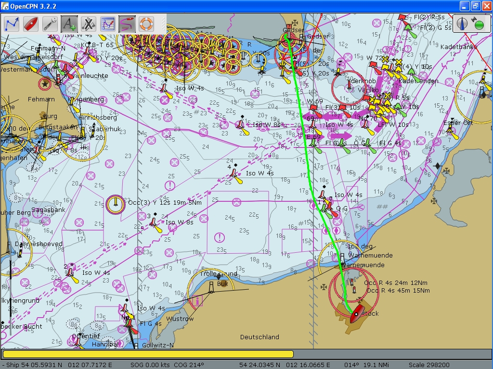493x369 pixels.
Task: Click the Man Overboard lifebuoy icon
Action: coord(146,24)
